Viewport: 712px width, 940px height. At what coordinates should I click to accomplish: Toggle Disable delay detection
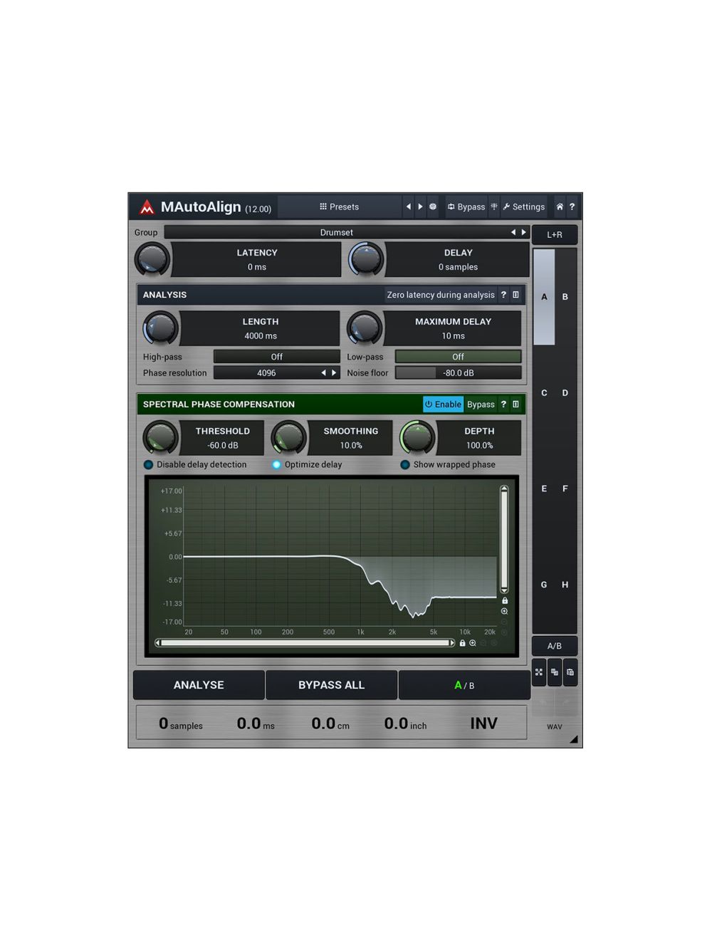click(148, 464)
